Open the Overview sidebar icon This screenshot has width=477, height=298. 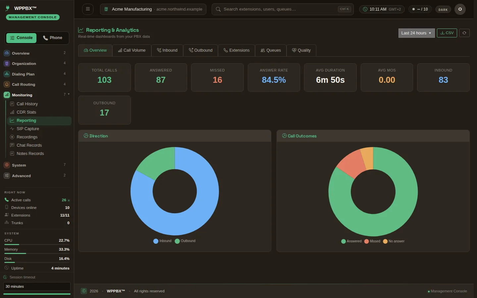pos(7,53)
